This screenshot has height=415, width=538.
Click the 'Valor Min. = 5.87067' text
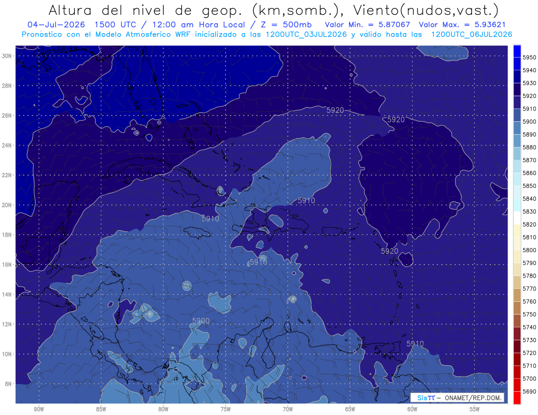367,25
